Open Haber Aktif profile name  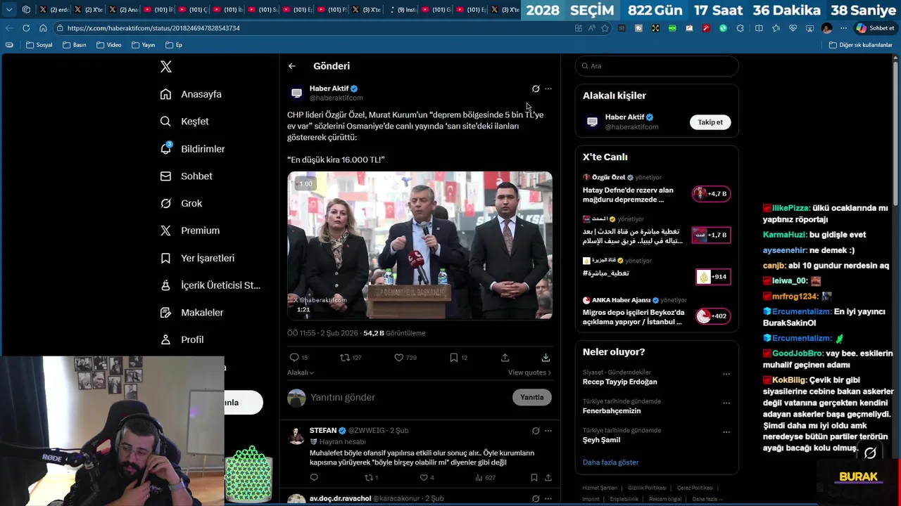[329, 89]
